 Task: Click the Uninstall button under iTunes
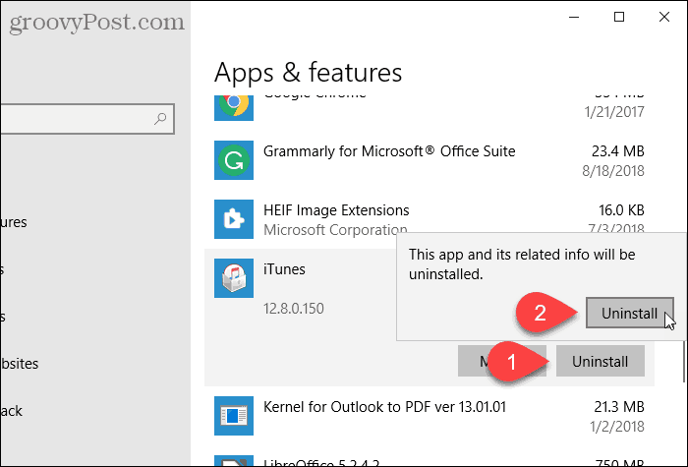pyautogui.click(x=600, y=361)
